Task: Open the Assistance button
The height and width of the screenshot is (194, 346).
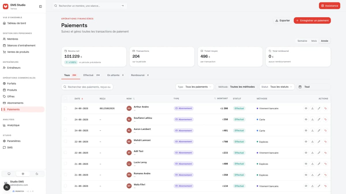Action: tap(330, 6)
